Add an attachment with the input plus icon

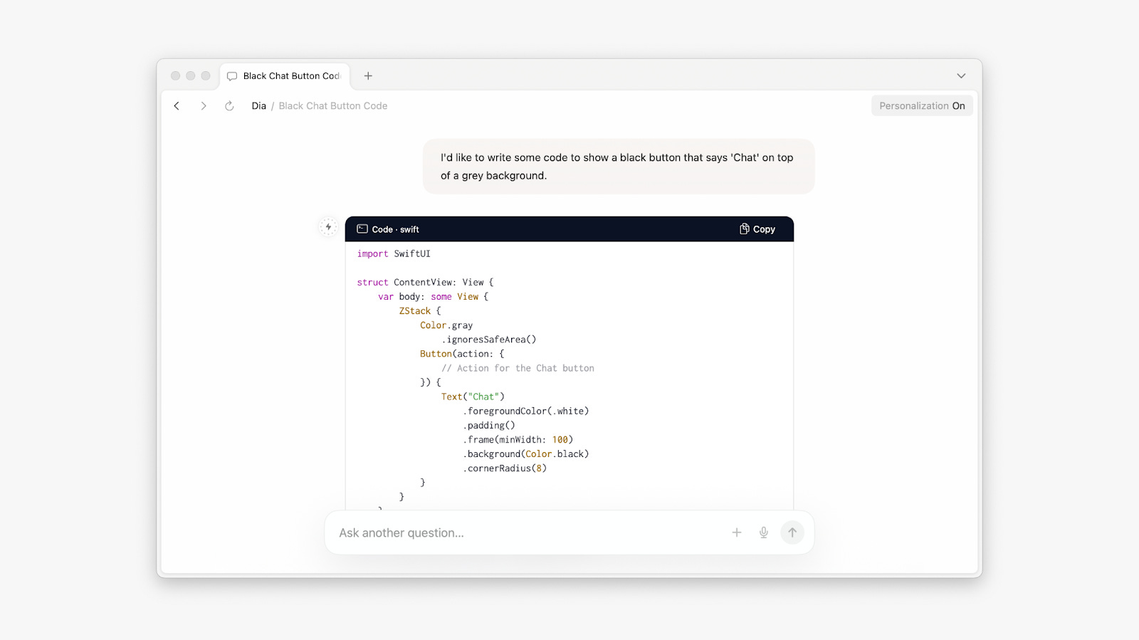click(x=737, y=533)
